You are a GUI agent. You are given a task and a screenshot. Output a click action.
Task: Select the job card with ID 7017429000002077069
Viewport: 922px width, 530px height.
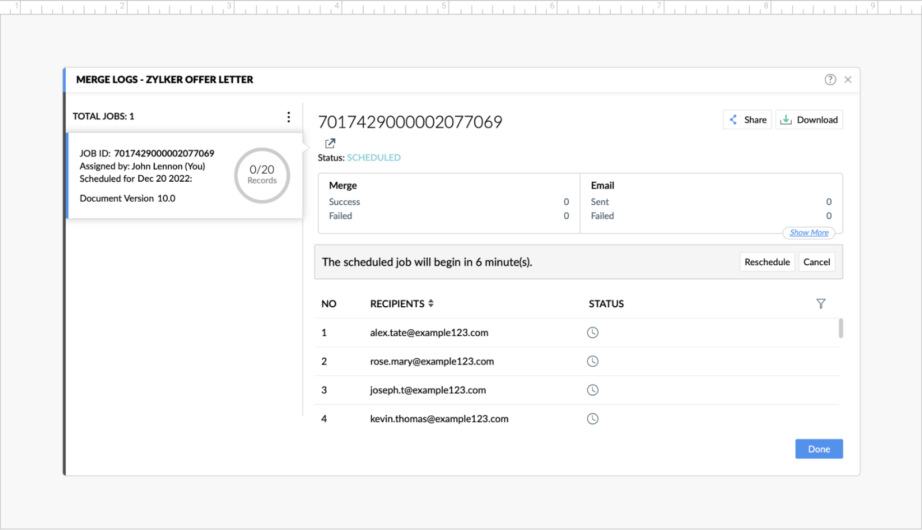[x=184, y=176]
